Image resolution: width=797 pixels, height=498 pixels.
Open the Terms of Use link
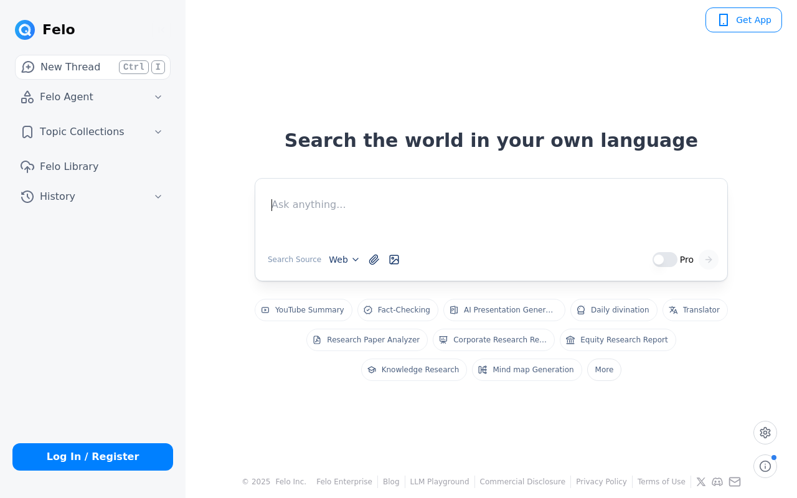[x=661, y=482]
